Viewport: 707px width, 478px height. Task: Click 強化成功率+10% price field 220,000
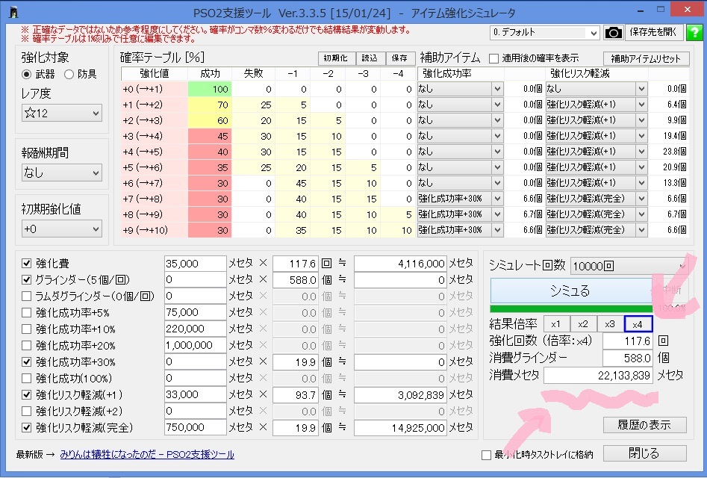(196, 329)
